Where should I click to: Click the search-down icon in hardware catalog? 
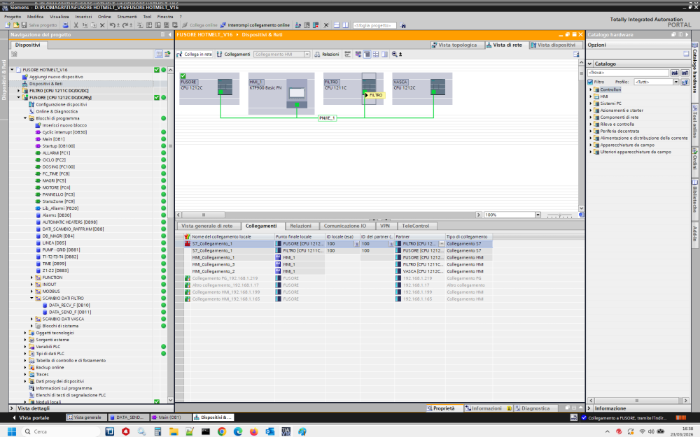675,73
